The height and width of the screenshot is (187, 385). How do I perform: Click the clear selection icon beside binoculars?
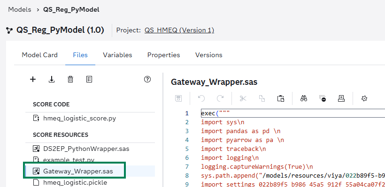point(323,98)
